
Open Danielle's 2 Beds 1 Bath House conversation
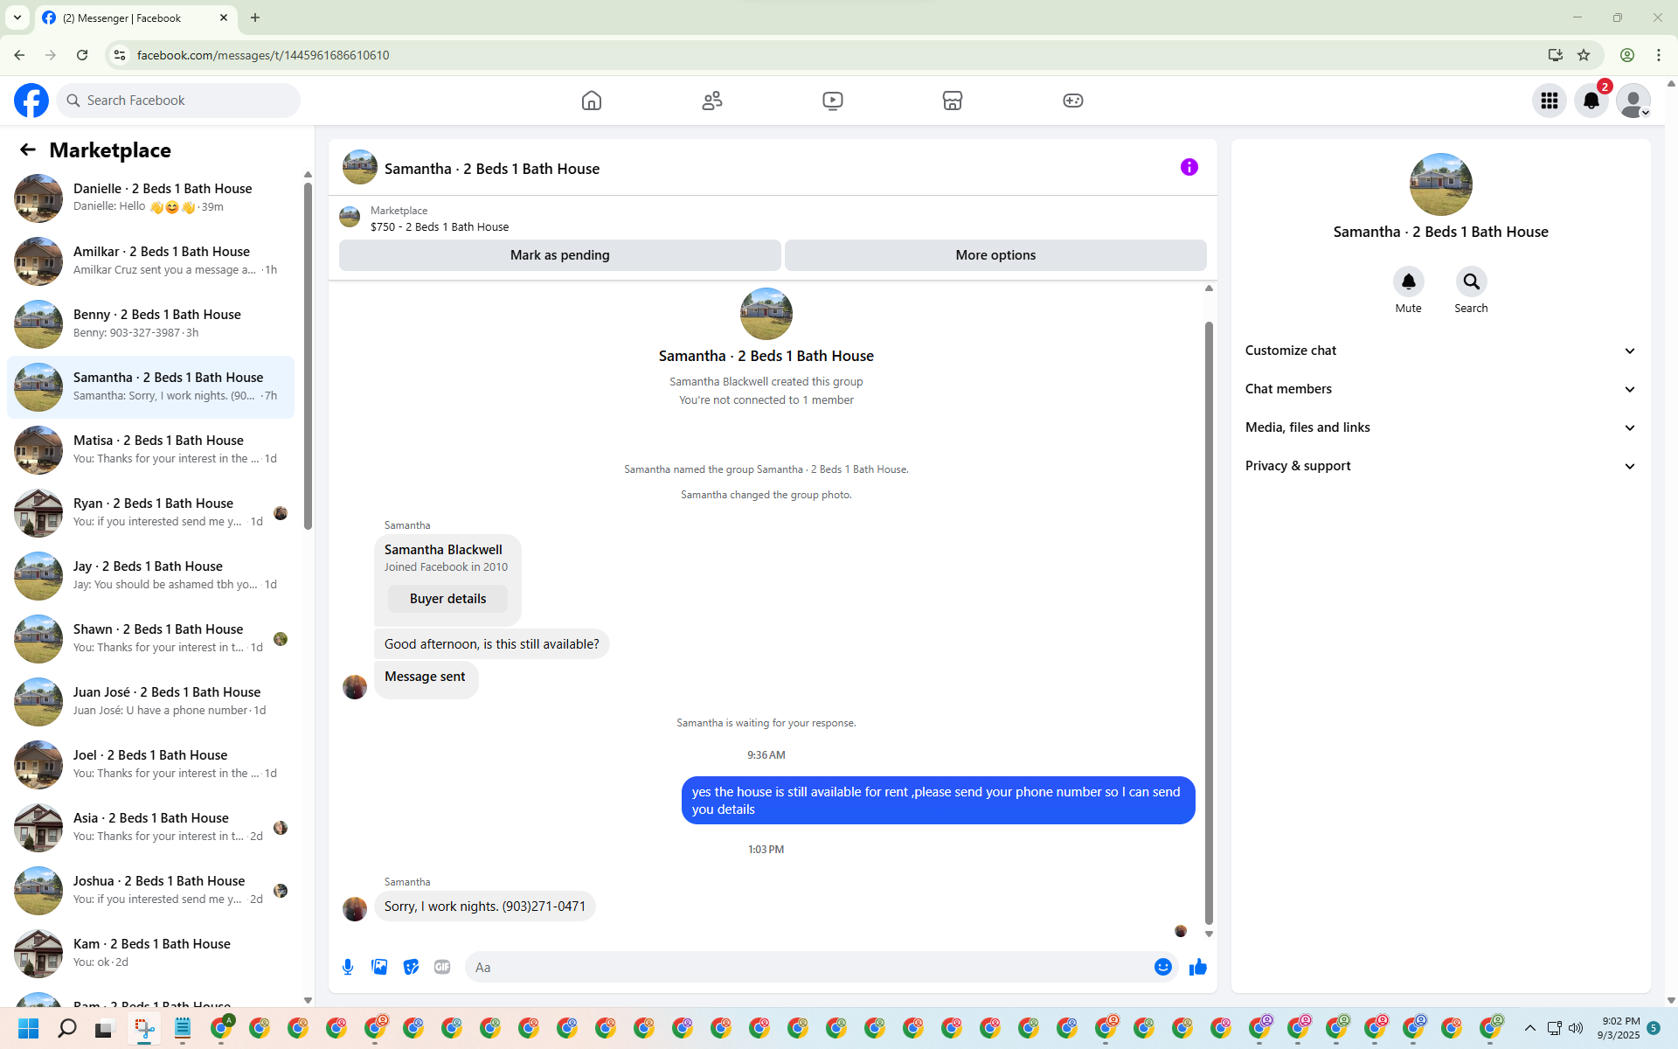point(151,198)
